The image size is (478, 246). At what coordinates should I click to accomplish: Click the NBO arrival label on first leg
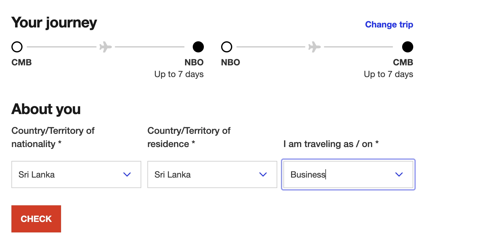194,62
